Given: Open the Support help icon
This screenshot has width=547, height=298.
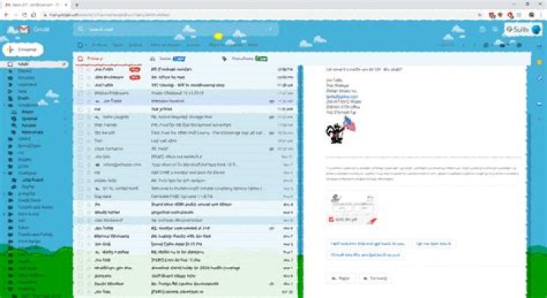Looking at the screenshot, I should [x=482, y=30].
